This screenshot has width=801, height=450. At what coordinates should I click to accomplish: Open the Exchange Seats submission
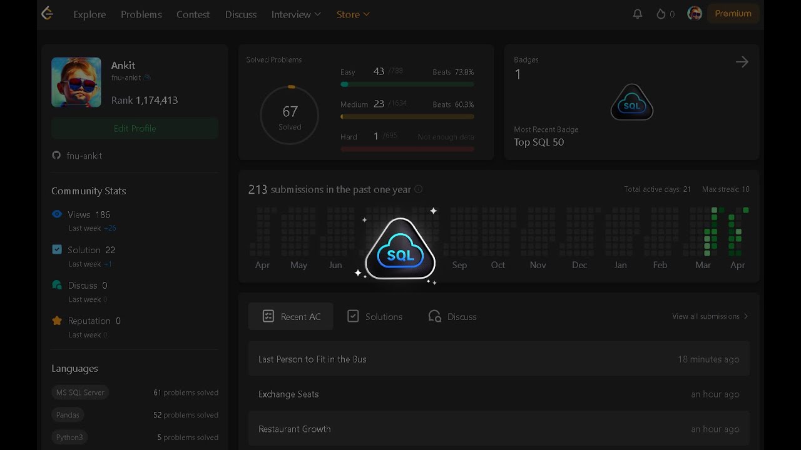tap(499, 394)
